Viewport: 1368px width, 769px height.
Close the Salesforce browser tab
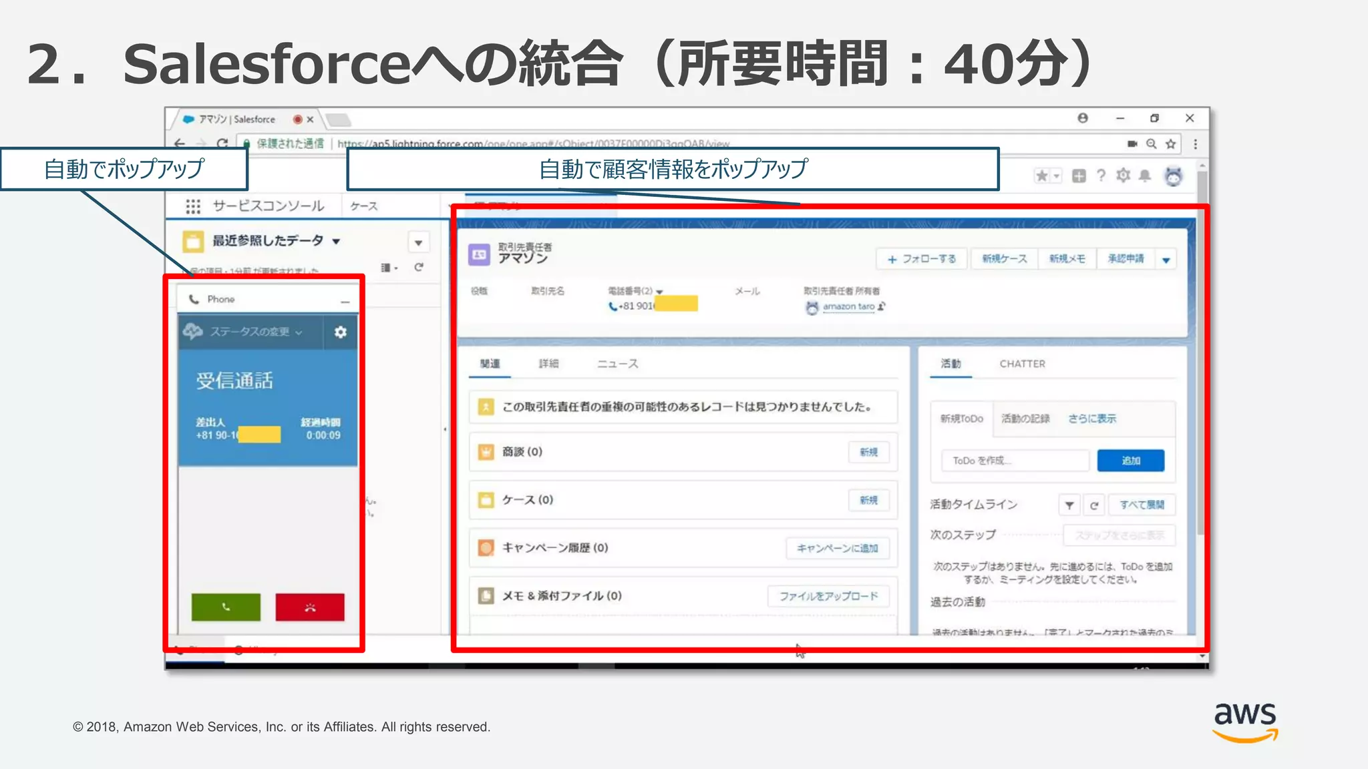(310, 119)
